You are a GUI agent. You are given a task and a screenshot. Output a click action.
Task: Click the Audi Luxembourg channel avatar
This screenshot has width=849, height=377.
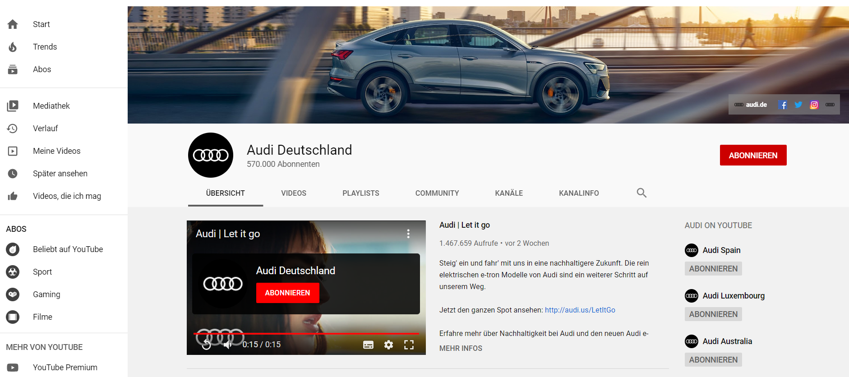pyautogui.click(x=692, y=296)
